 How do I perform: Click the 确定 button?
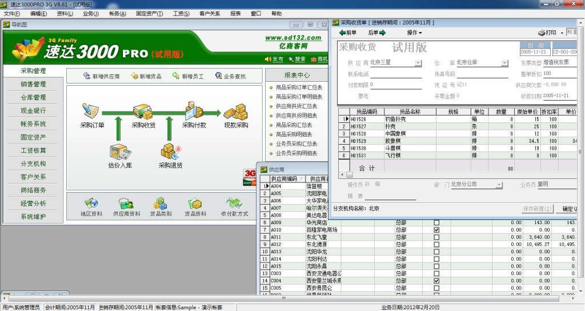568,209
